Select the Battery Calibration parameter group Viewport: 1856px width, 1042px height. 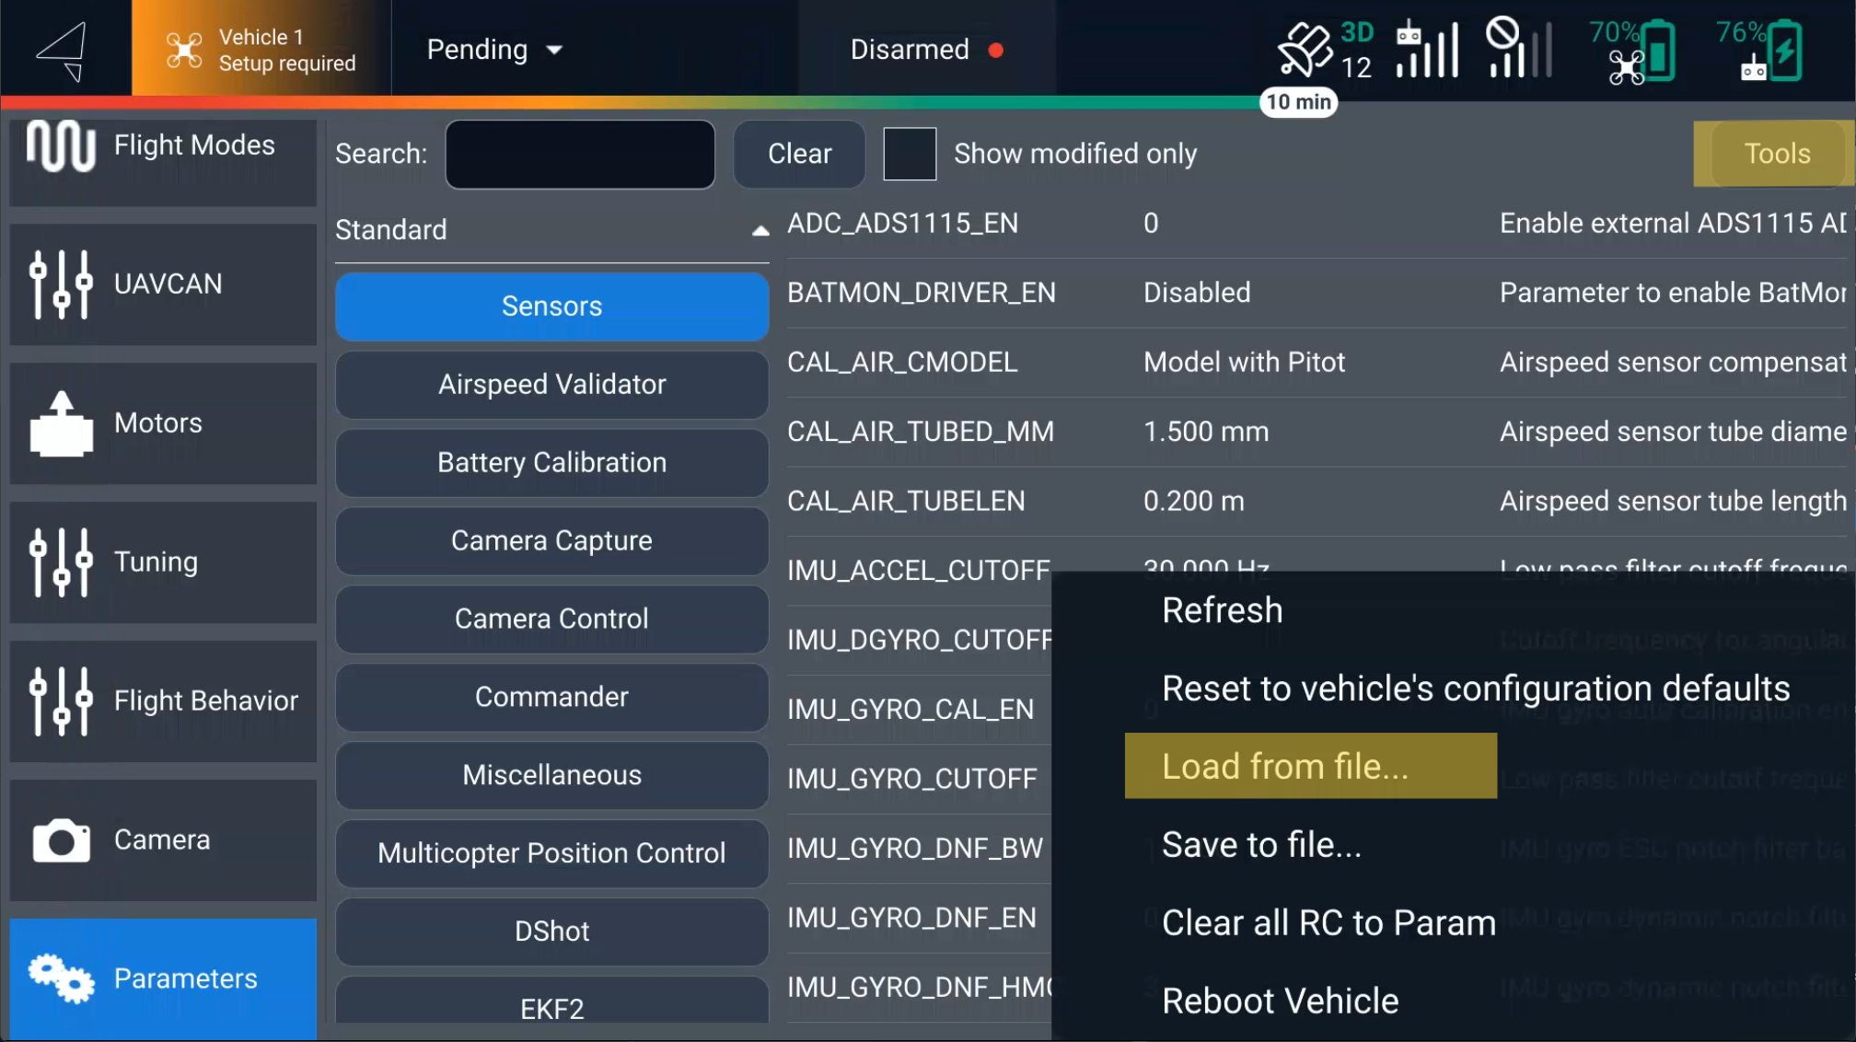(x=551, y=463)
